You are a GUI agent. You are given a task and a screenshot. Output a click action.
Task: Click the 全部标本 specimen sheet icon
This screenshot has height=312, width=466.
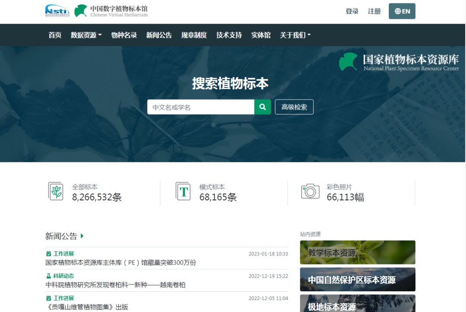pos(56,191)
